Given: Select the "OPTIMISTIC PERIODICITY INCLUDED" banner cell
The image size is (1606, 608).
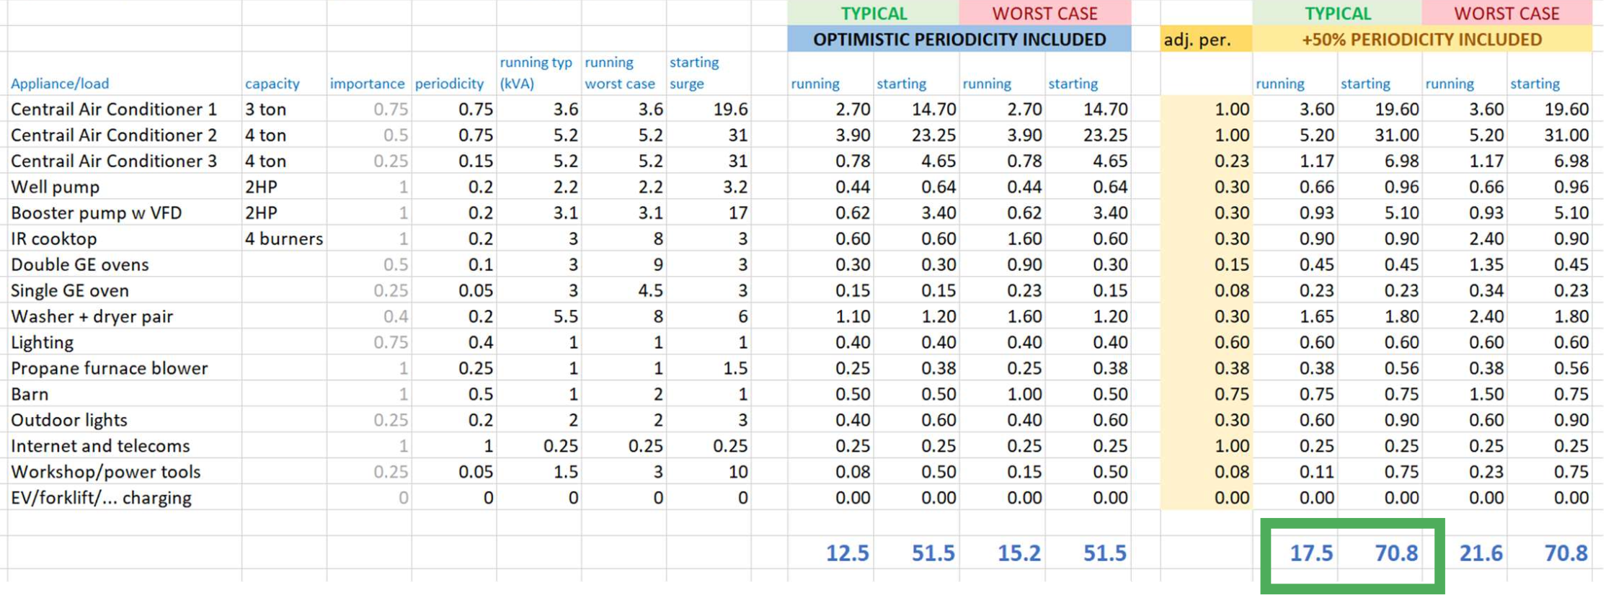Looking at the screenshot, I should coord(959,39).
